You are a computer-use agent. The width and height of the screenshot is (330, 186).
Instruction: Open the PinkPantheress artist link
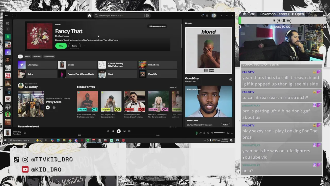[x=62, y=36]
